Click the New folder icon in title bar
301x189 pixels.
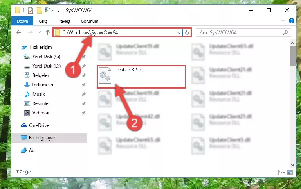click(39, 10)
